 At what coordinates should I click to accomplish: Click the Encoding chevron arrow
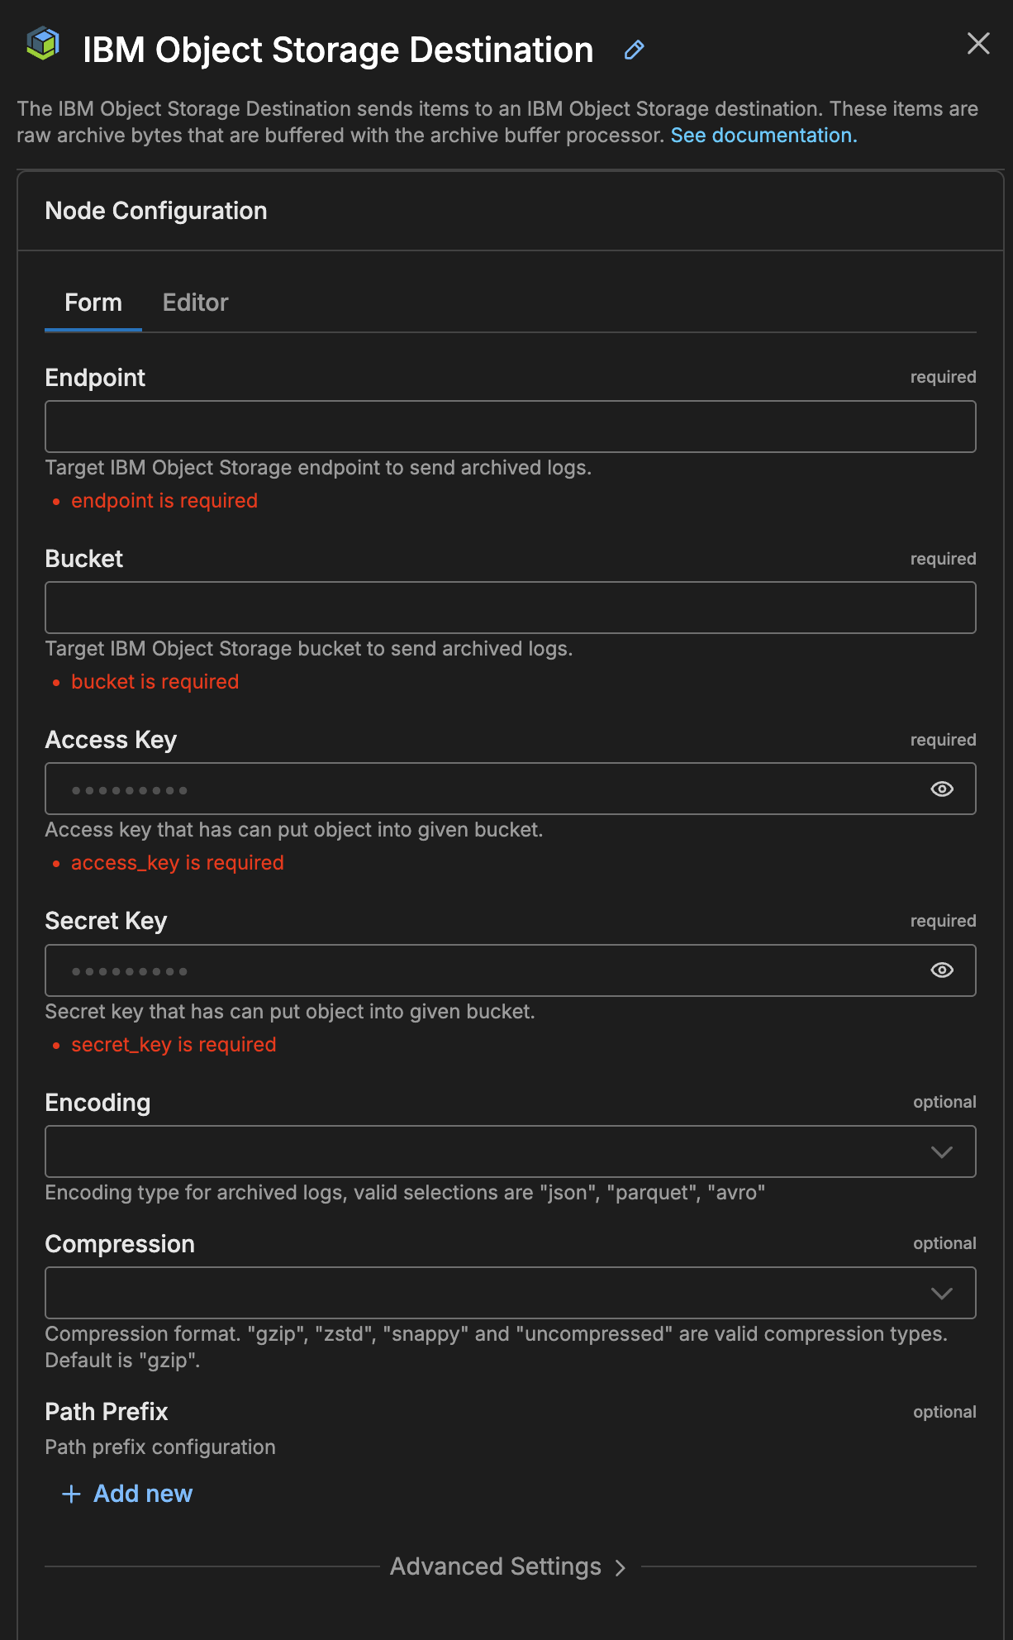tap(942, 1151)
